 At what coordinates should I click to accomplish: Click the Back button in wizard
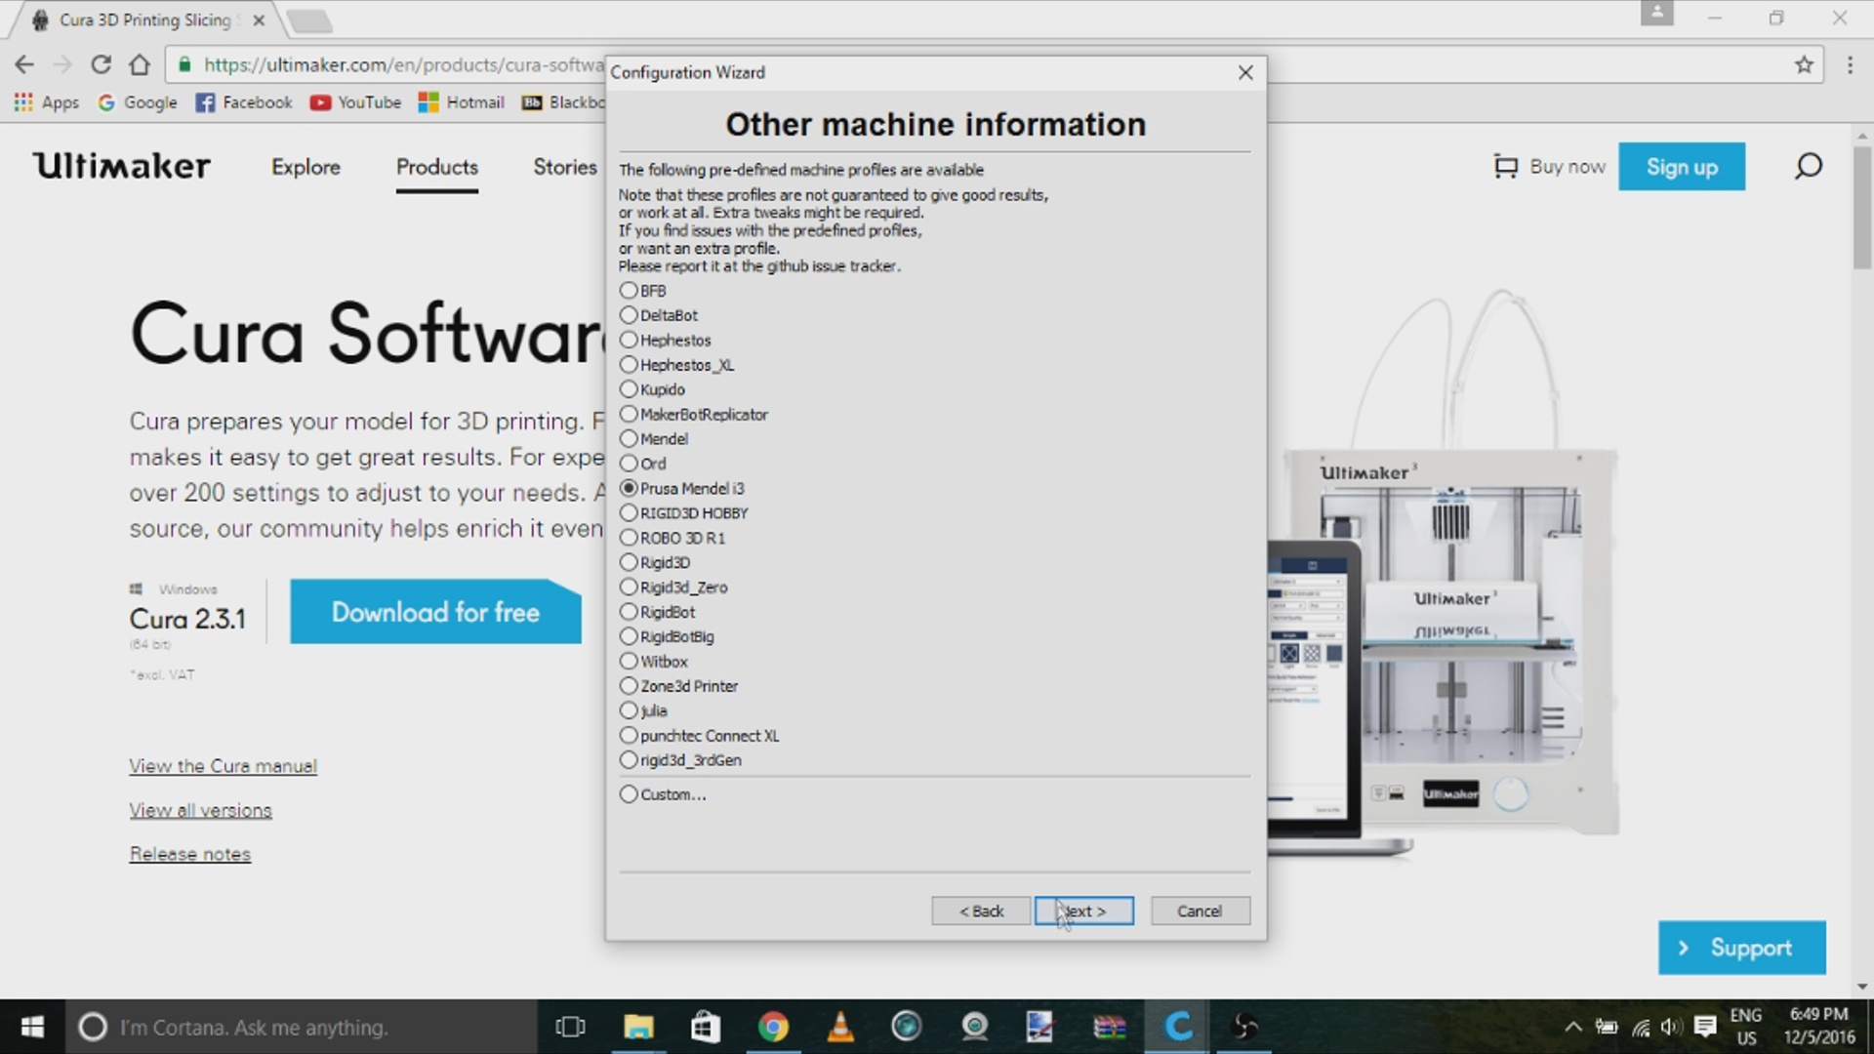click(x=980, y=911)
